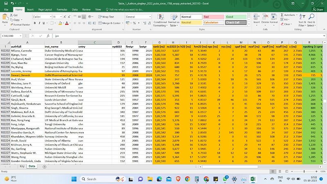Open the Fill dropdown
This screenshot has height=184, width=327.
coord(285,20)
